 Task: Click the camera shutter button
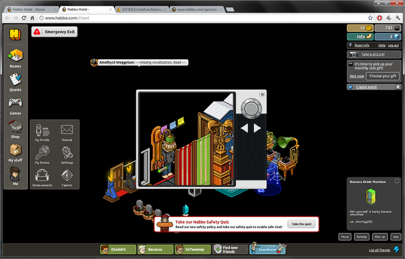pos(251,108)
